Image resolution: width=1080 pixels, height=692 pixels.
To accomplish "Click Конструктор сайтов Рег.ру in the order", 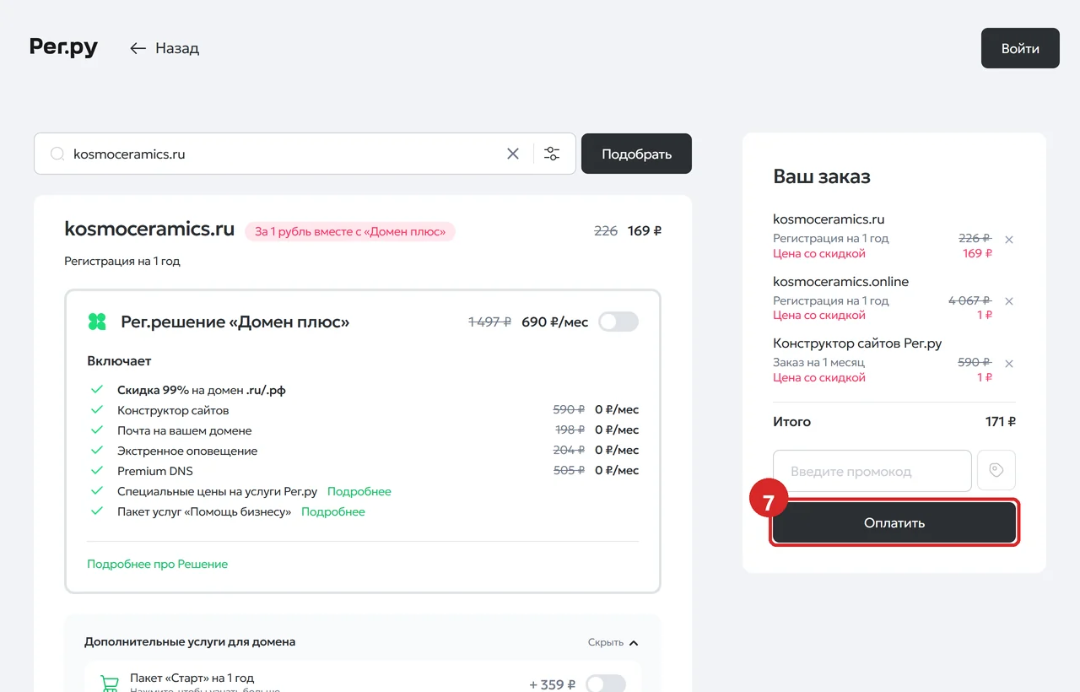I will 857,343.
